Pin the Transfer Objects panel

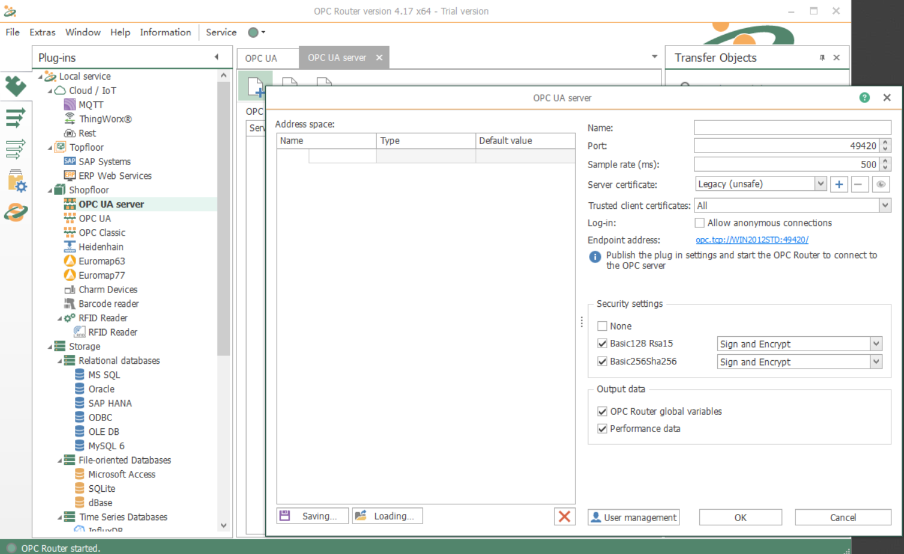(822, 57)
